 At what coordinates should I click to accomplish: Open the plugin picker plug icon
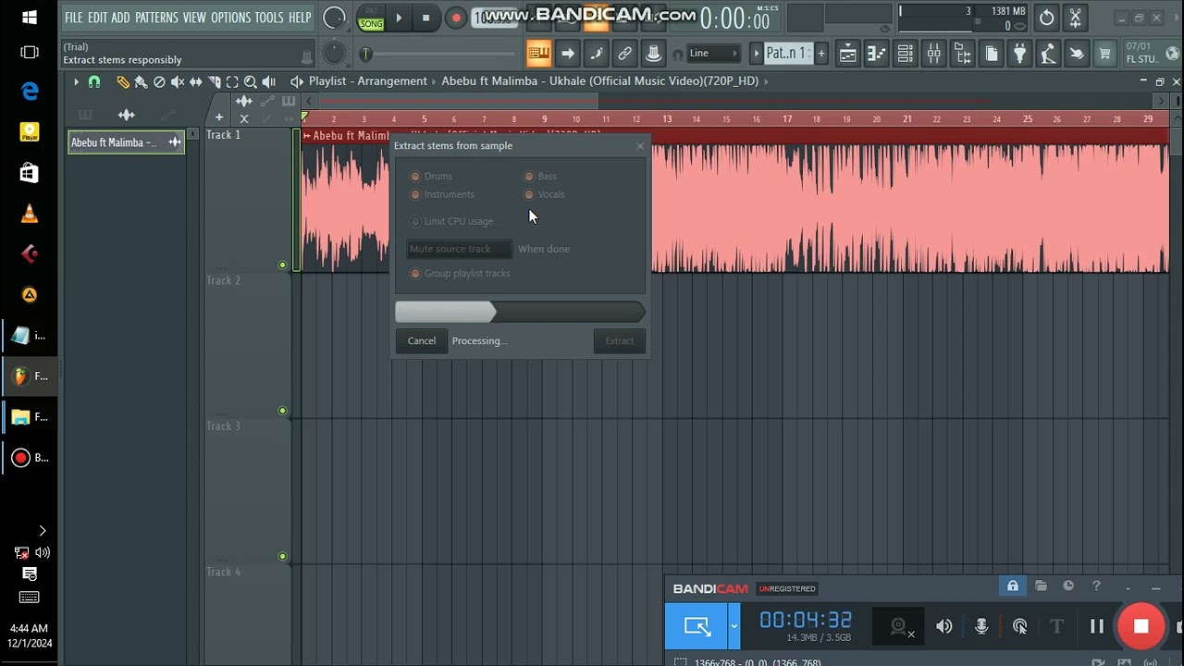(x=1019, y=54)
